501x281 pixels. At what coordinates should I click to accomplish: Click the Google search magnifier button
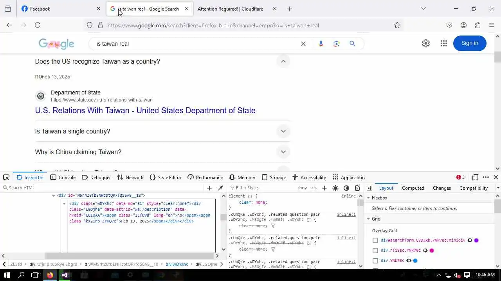click(x=352, y=44)
